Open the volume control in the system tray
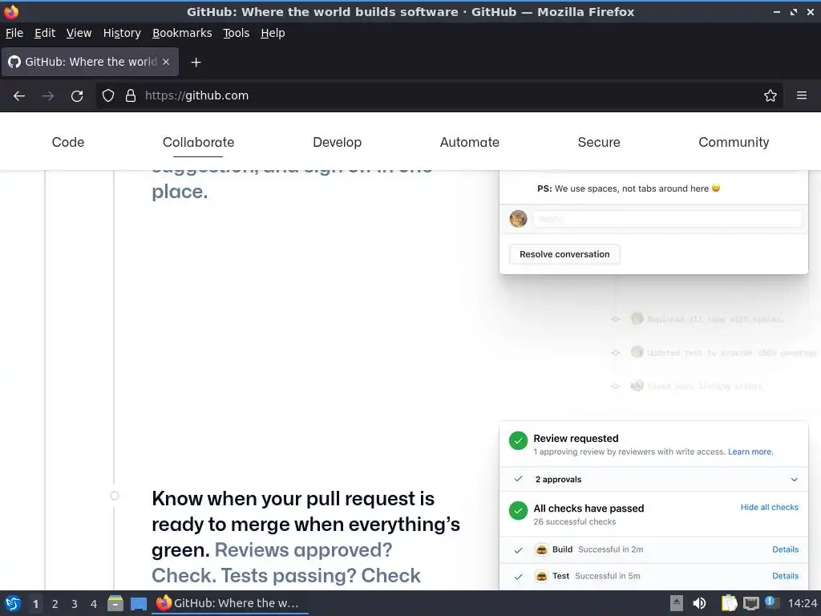 (x=699, y=603)
